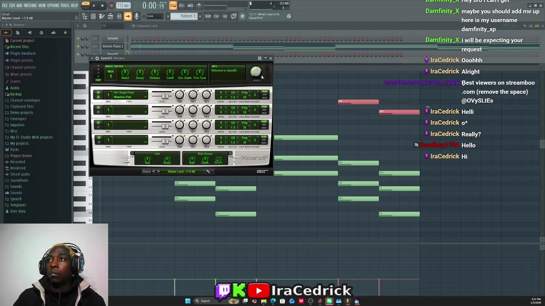Open the OPTIONS menu
Viewport: 545px width, 306px height.
pyautogui.click(x=53, y=6)
